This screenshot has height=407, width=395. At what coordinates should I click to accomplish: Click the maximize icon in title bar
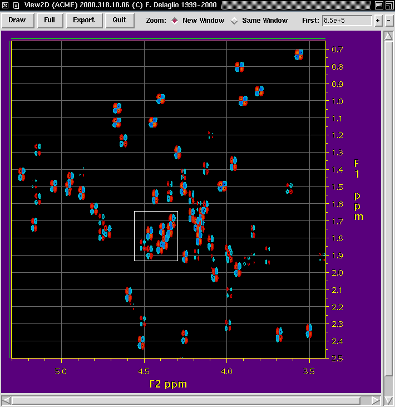point(389,5)
